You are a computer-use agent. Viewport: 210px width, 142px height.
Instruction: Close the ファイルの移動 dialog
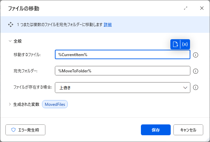click(x=202, y=8)
